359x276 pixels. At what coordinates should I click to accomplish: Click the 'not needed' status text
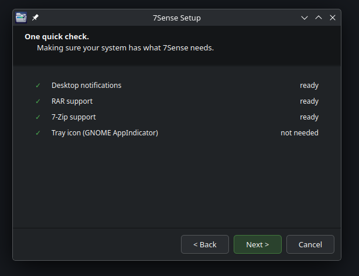tap(299, 133)
